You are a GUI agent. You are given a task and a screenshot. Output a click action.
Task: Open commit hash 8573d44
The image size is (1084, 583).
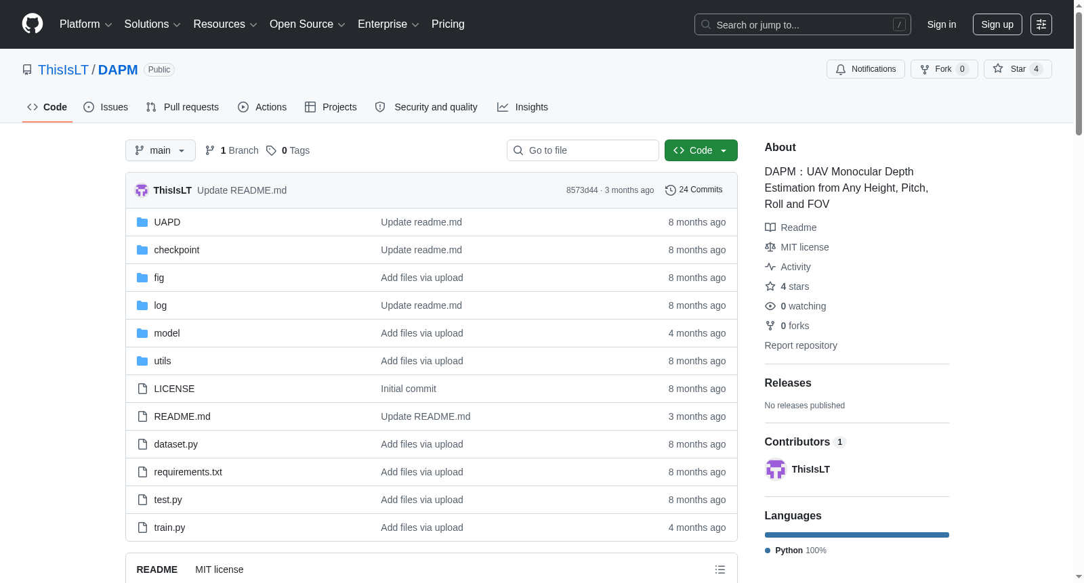click(582, 190)
